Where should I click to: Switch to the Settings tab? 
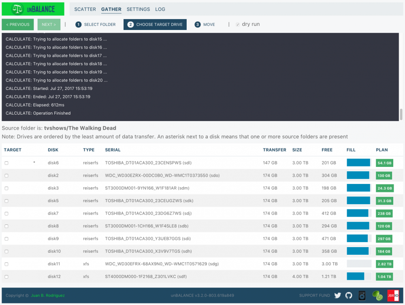(138, 9)
